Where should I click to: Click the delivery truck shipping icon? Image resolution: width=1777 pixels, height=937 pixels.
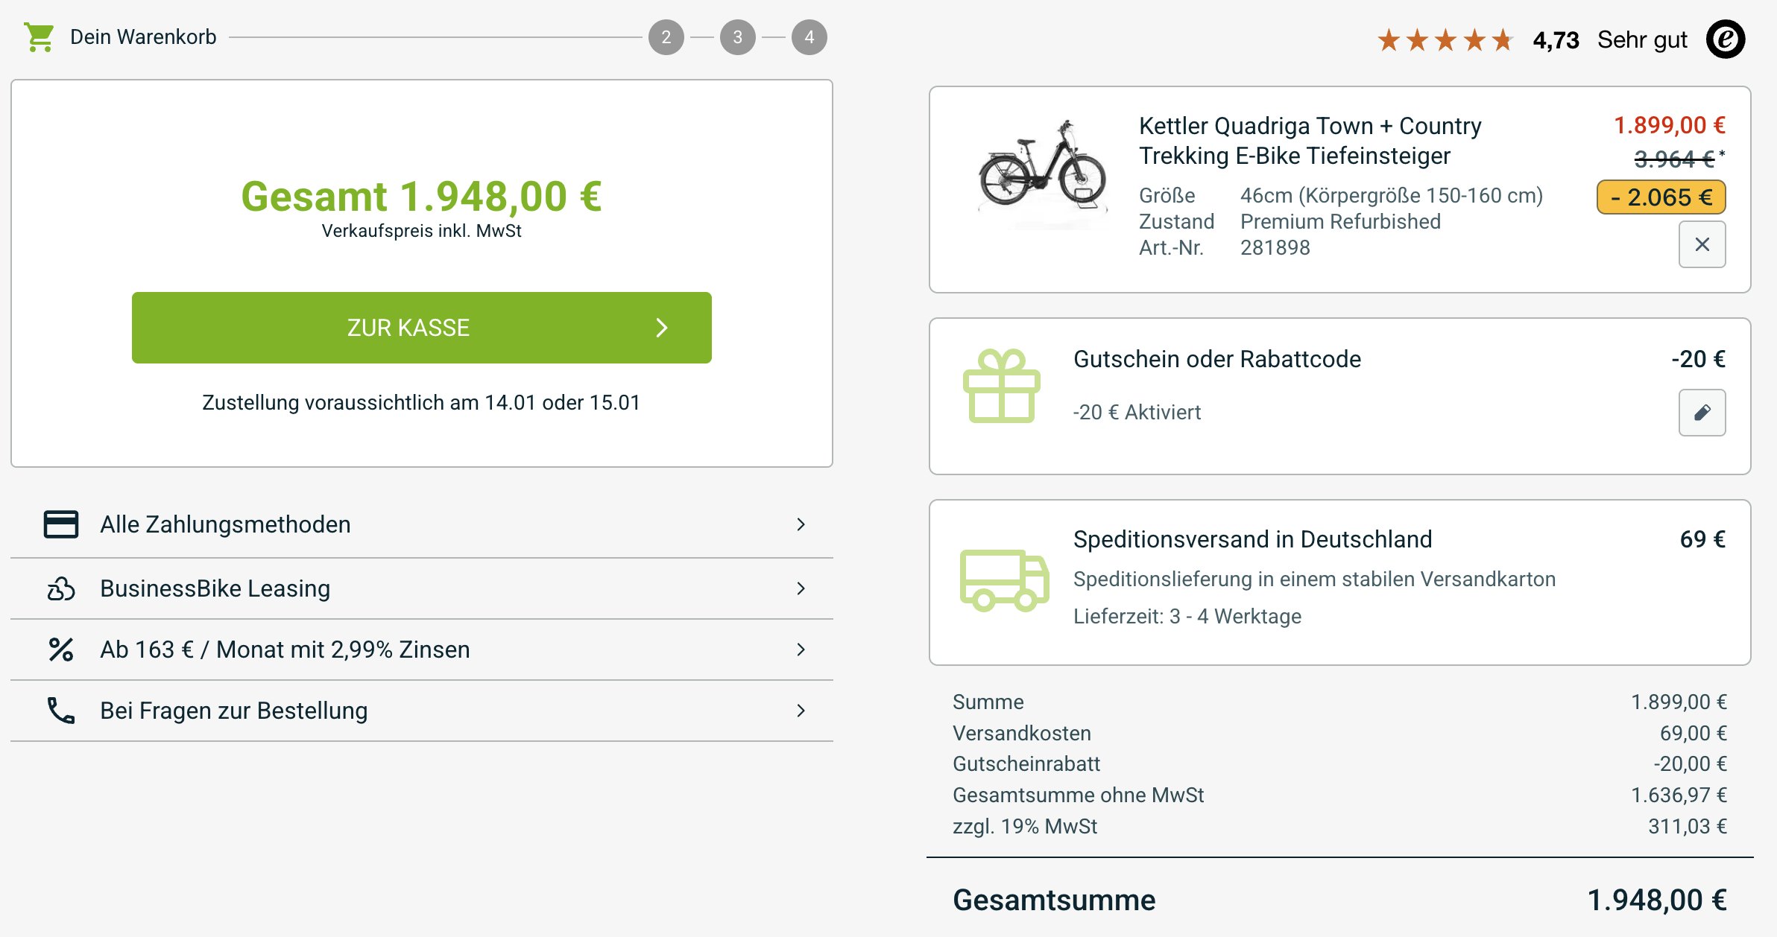pos(1004,580)
